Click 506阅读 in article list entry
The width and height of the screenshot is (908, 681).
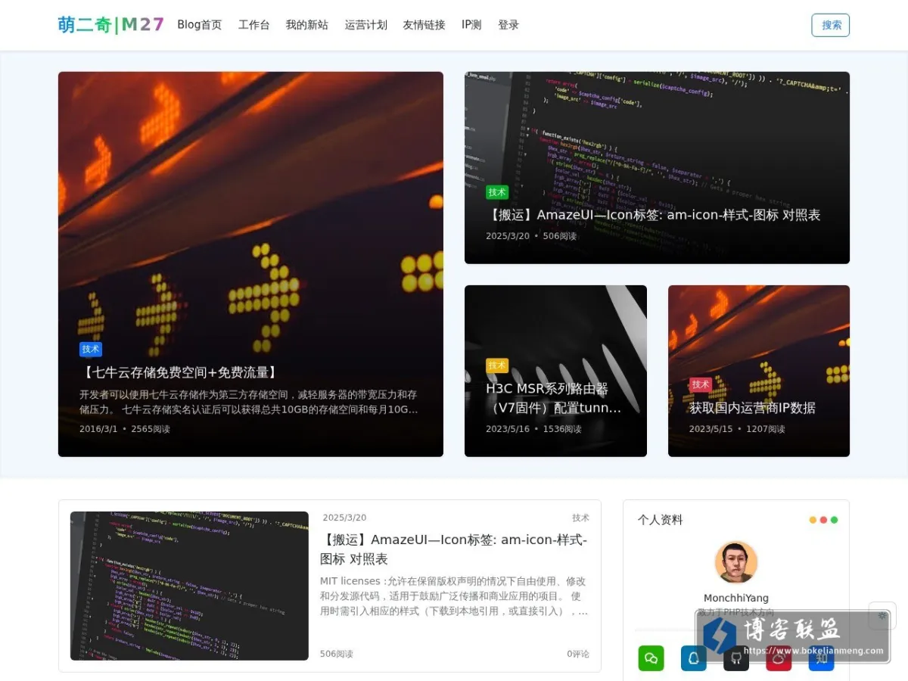337,654
